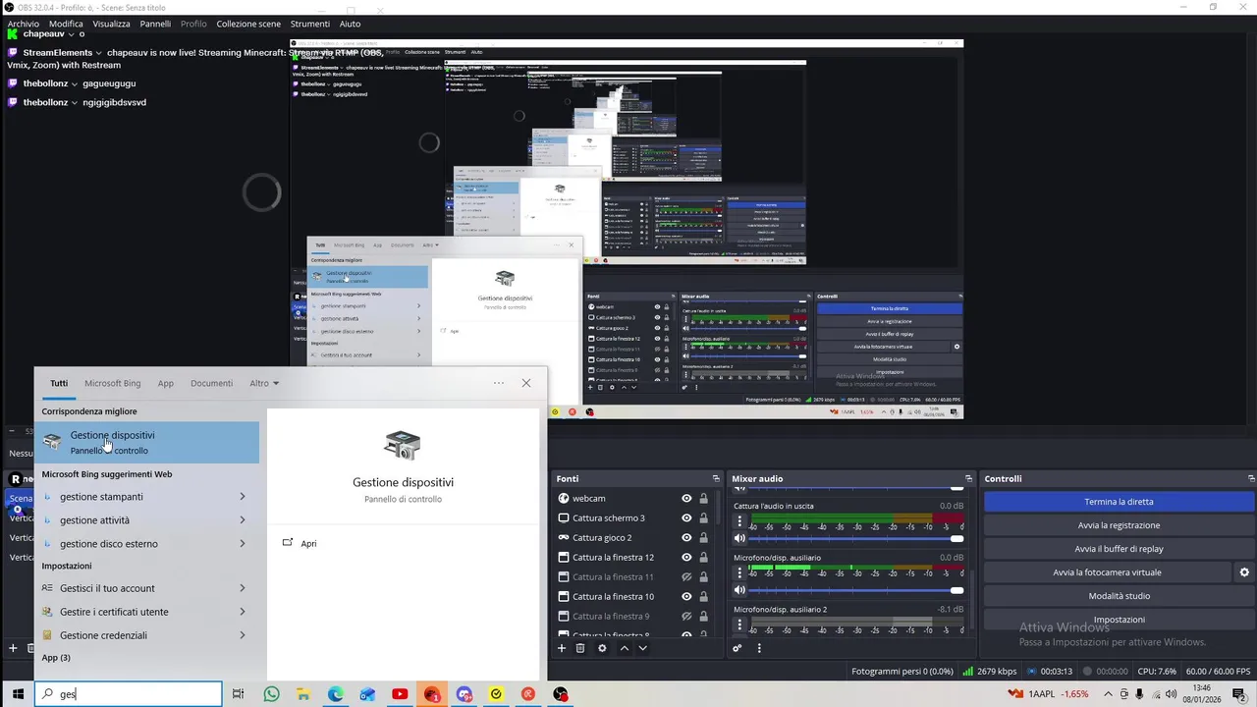Expand the gestione disco esterno suggestion arrow
Image resolution: width=1257 pixels, height=707 pixels.
(243, 544)
